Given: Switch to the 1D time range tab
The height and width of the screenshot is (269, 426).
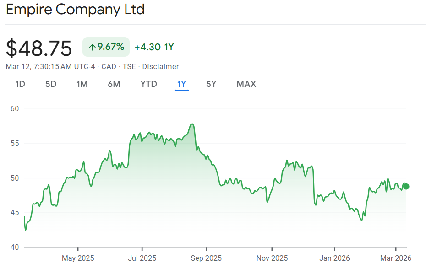Looking at the screenshot, I should pos(20,84).
